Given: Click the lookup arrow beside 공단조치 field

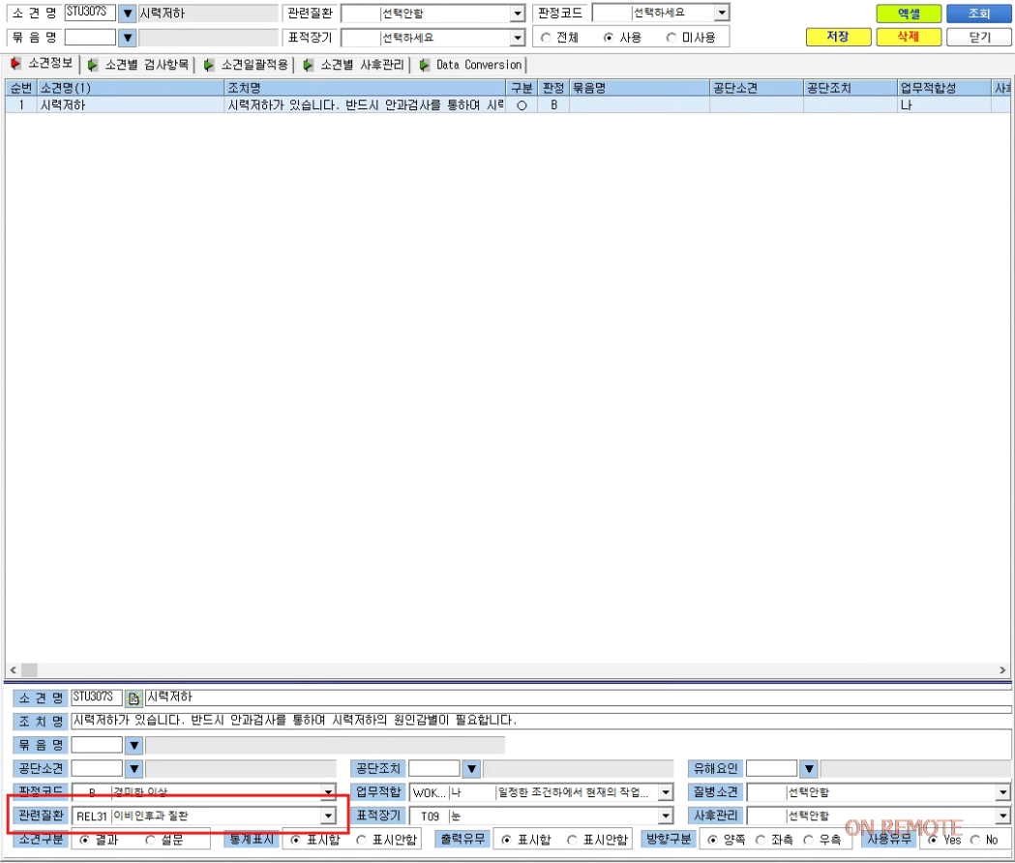Looking at the screenshot, I should coord(472,769).
